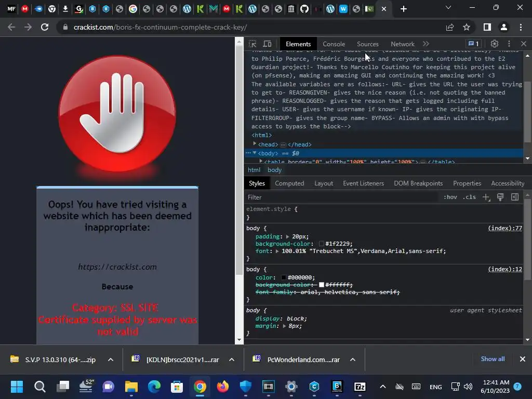This screenshot has height=399, width=532.
Task: Open the DOM Breakpoints tab
Action: coord(418,183)
